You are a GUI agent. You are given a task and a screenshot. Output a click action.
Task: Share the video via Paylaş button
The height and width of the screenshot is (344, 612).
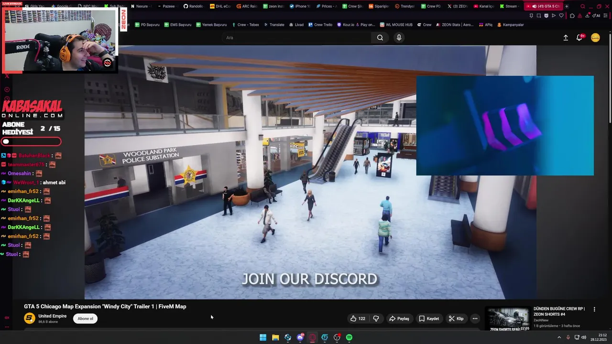(399, 319)
